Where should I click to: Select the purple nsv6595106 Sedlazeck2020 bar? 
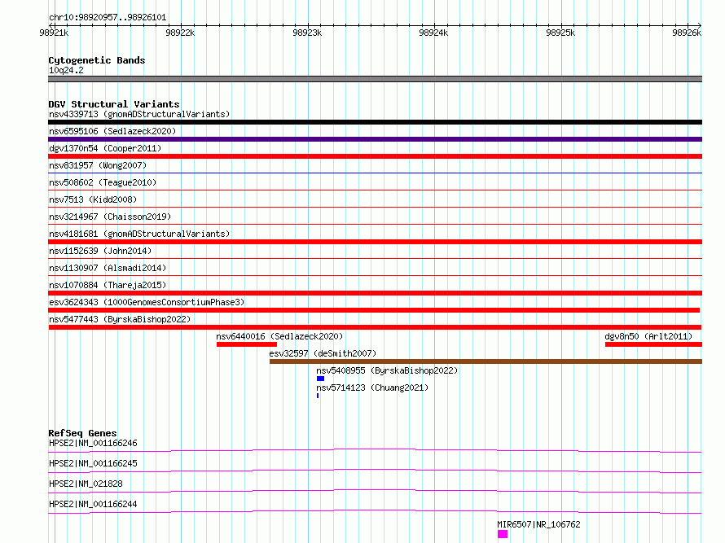point(375,139)
